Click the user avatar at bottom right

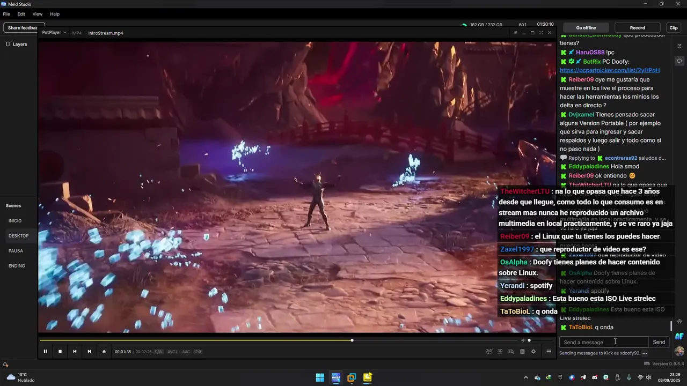tap(679, 351)
